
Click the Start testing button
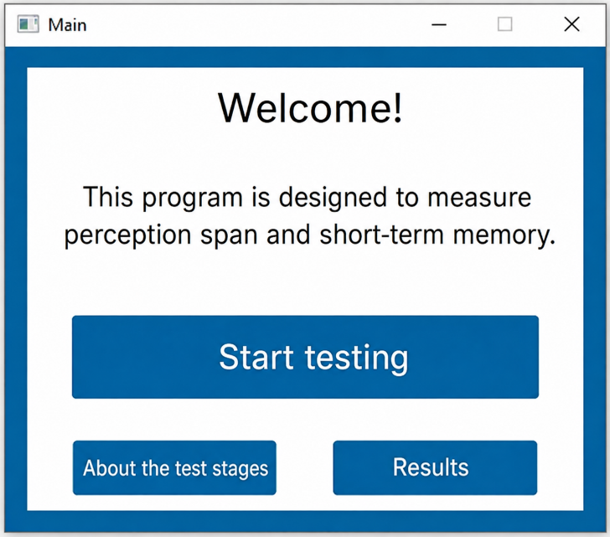click(x=305, y=357)
